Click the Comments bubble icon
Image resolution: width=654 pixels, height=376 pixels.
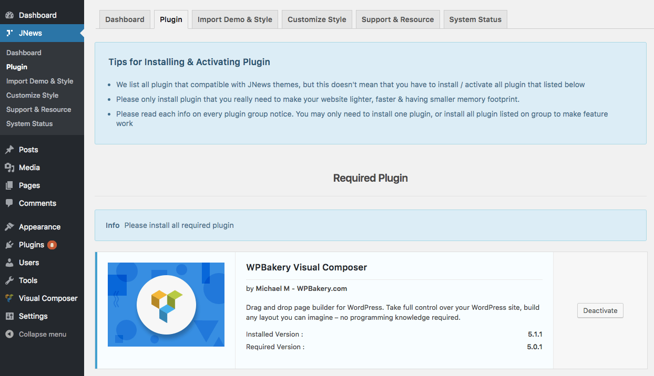(9, 203)
